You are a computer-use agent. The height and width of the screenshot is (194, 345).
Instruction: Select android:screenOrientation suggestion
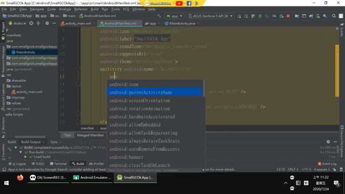click(155, 101)
